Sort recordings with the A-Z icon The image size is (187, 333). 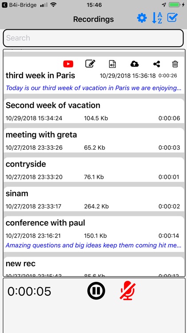pos(157,18)
